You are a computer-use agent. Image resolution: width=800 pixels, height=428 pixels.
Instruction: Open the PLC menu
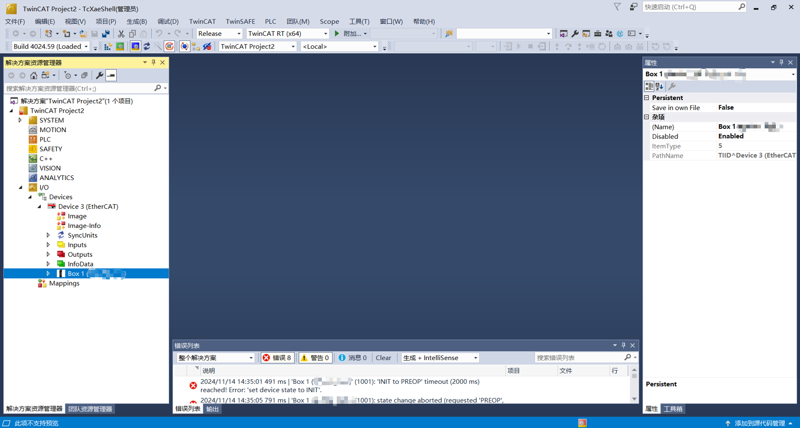270,21
